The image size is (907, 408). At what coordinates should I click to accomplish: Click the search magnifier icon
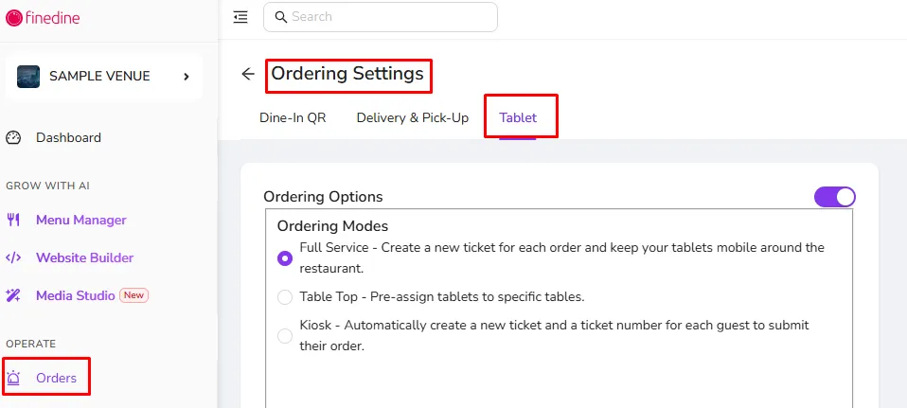(x=281, y=17)
